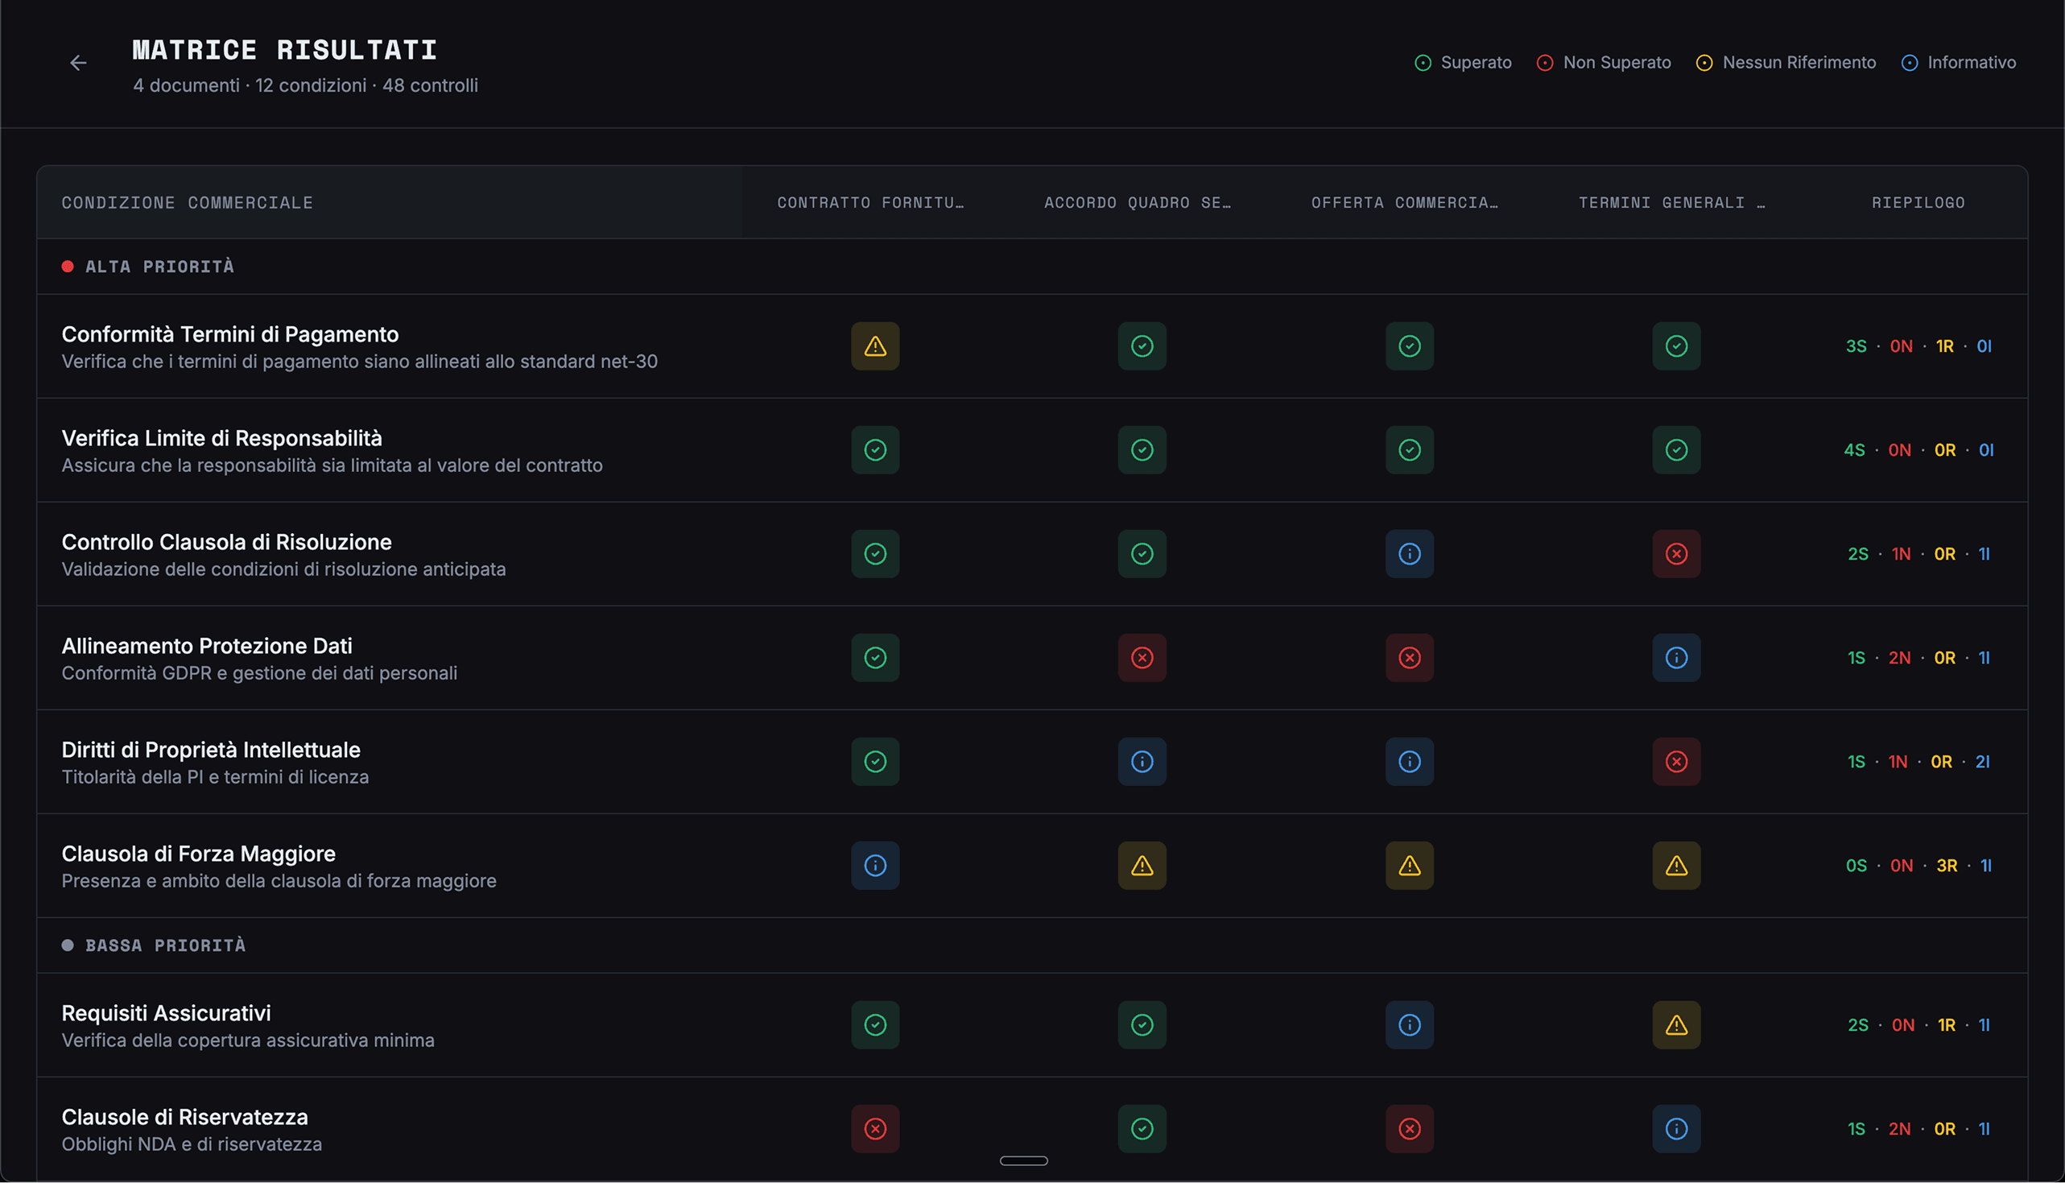Open the warning icon in Conformità Termini di Pagamento row
This screenshot has height=1183, width=2065.
click(x=874, y=346)
